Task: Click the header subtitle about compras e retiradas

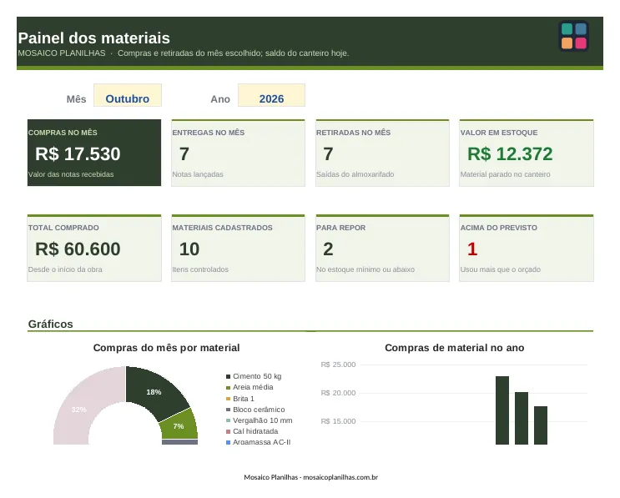Action: tap(234, 53)
